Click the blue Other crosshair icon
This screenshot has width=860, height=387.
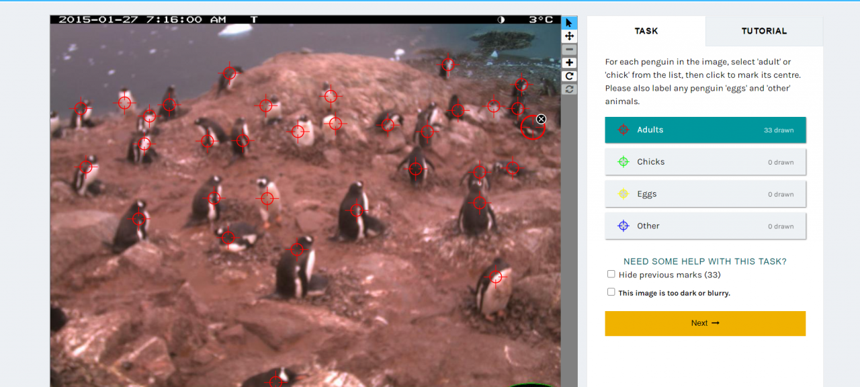click(623, 226)
